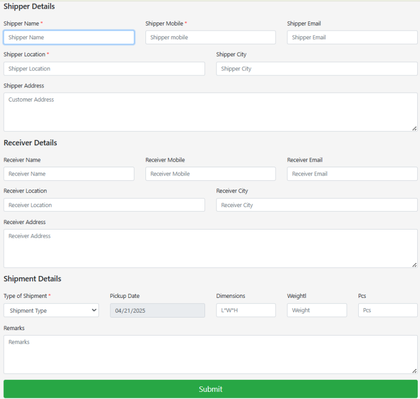The height and width of the screenshot is (399, 420).
Task: Click the Customer Address textarea
Action: [211, 112]
